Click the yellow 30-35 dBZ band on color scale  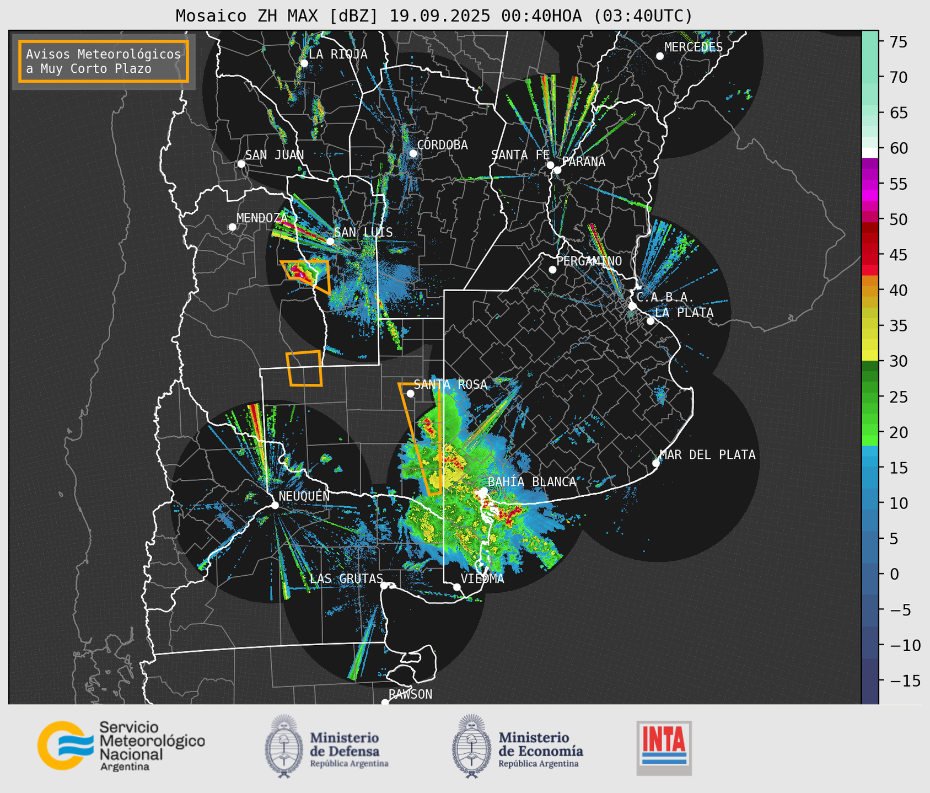(870, 344)
